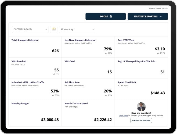This screenshot has height=134, width=177.
Task: Click the 'vs. 23%' comparison text
Action: (108, 95)
